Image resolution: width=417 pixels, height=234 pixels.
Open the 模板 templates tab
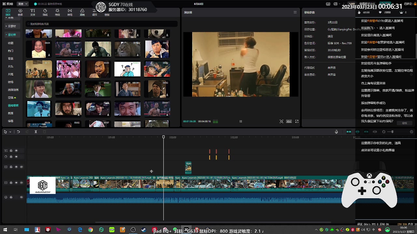(107, 15)
